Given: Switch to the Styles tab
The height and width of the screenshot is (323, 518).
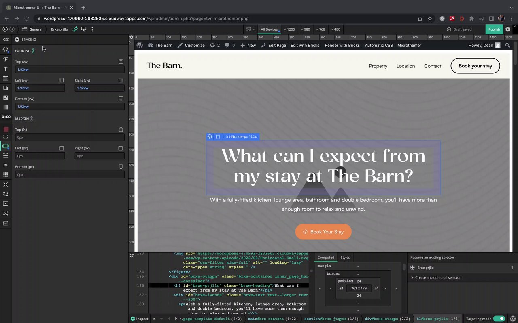Looking at the screenshot, I should (345, 257).
